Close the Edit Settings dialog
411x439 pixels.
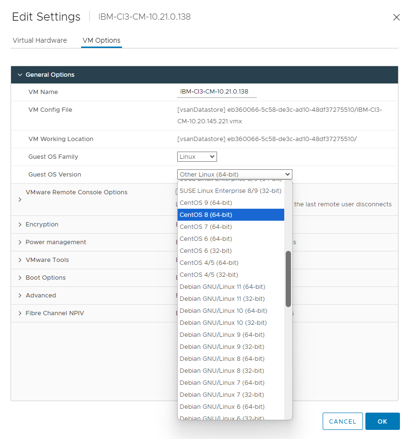396,17
